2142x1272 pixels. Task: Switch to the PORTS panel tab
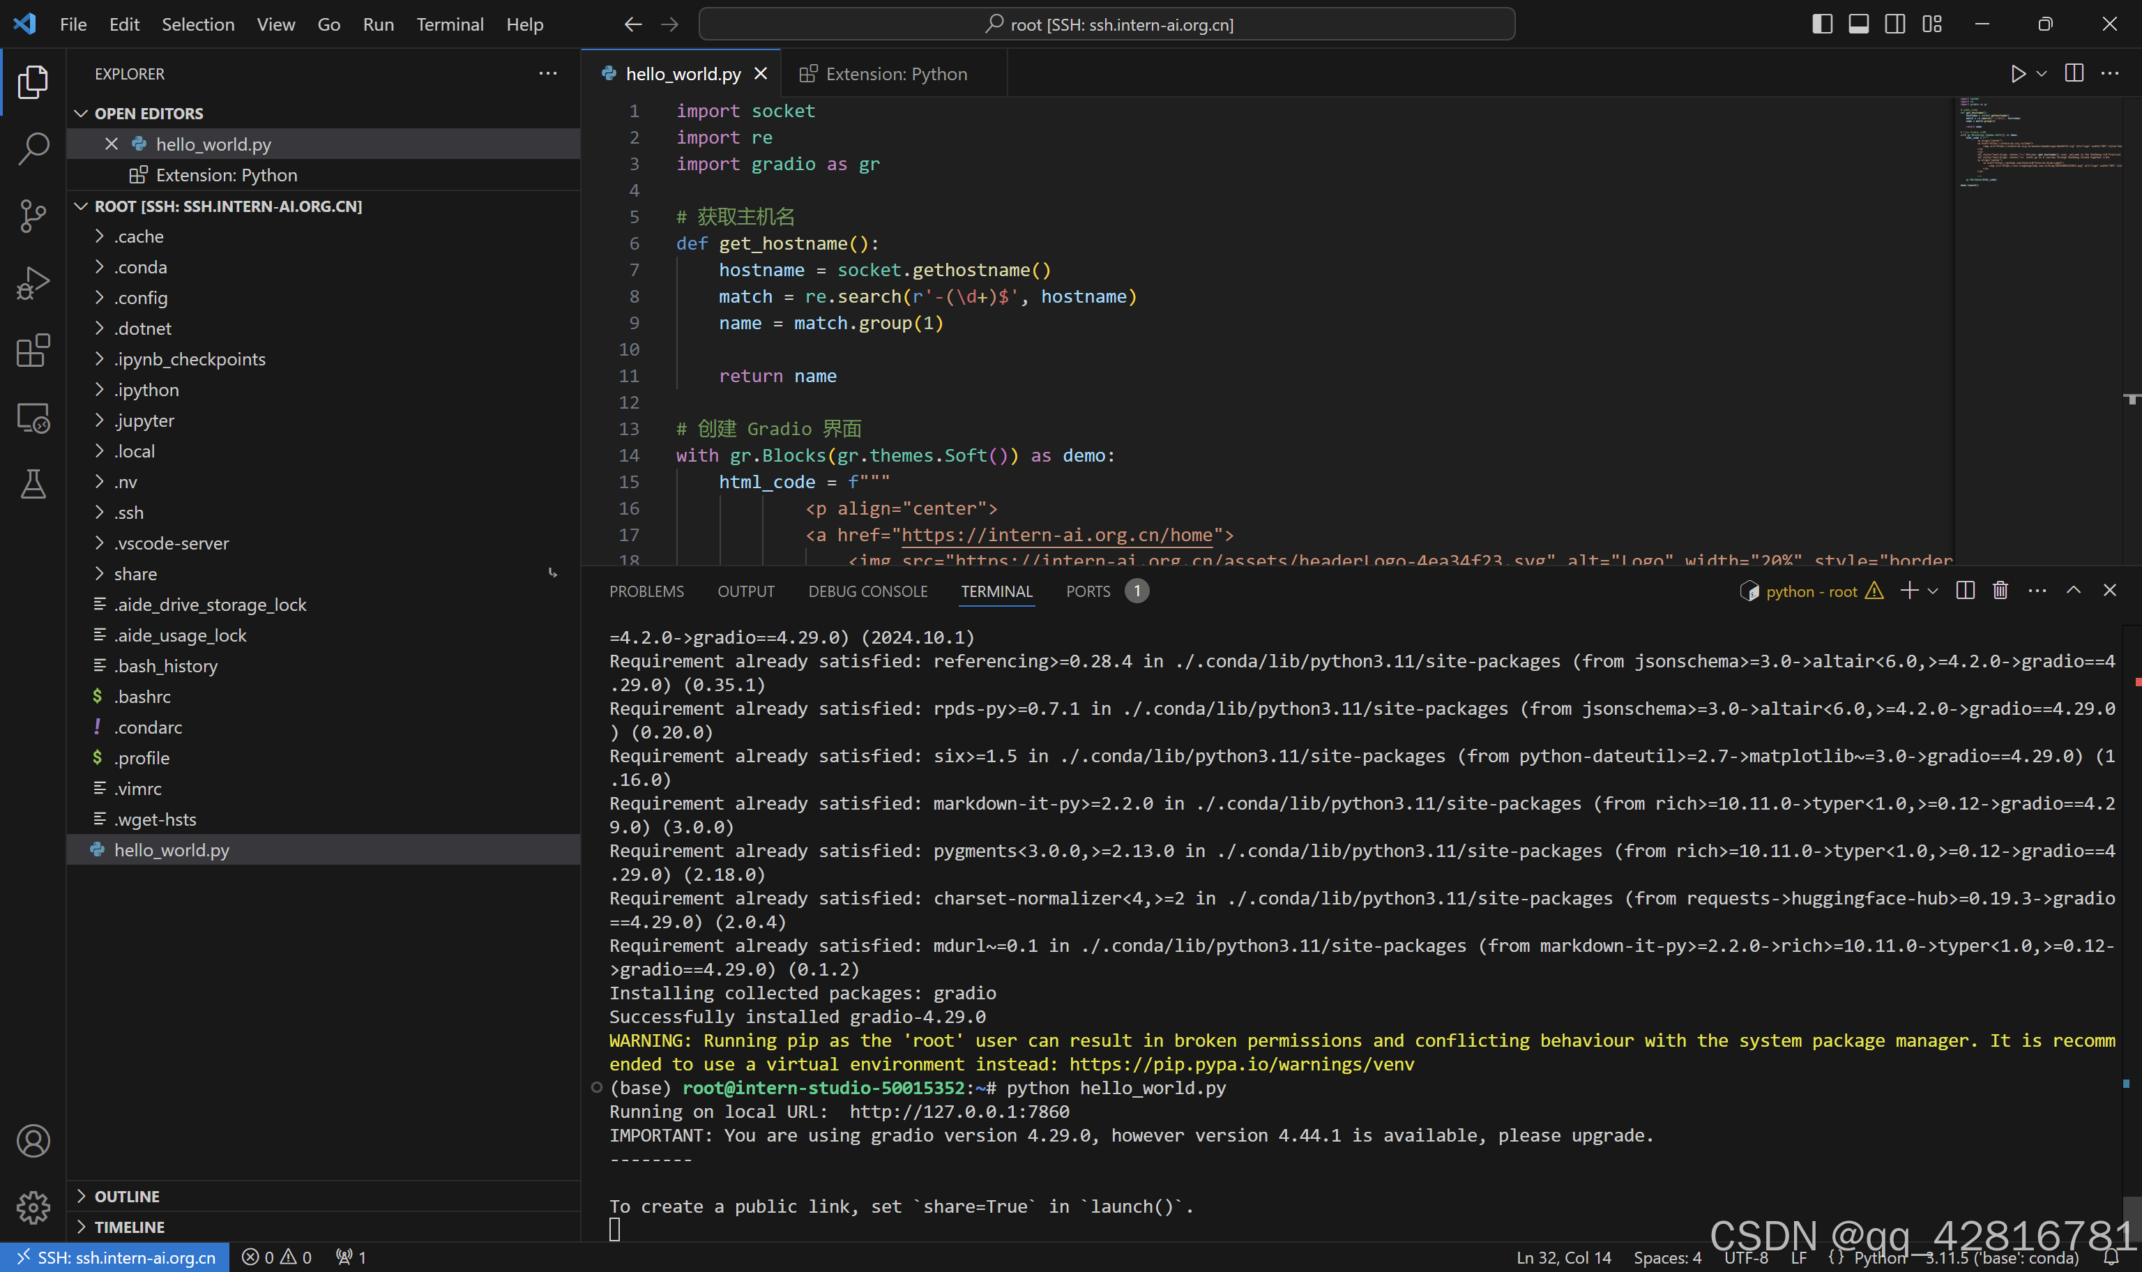coord(1087,591)
